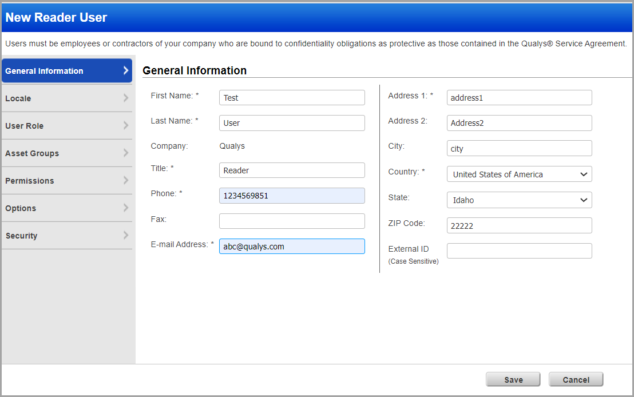Cancel the new user dialog
634x397 pixels.
point(576,380)
